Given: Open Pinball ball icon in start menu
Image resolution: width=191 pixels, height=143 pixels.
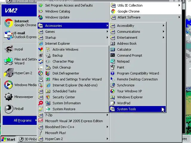Looking at the screenshot, I should [x=9, y=109].
